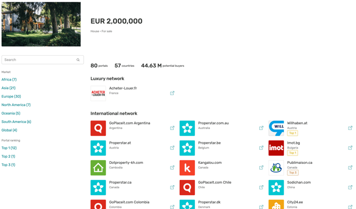The width and height of the screenshot is (356, 209).
Task: Open external link for GoPlaceit.com Argentina
Action: coord(172,128)
